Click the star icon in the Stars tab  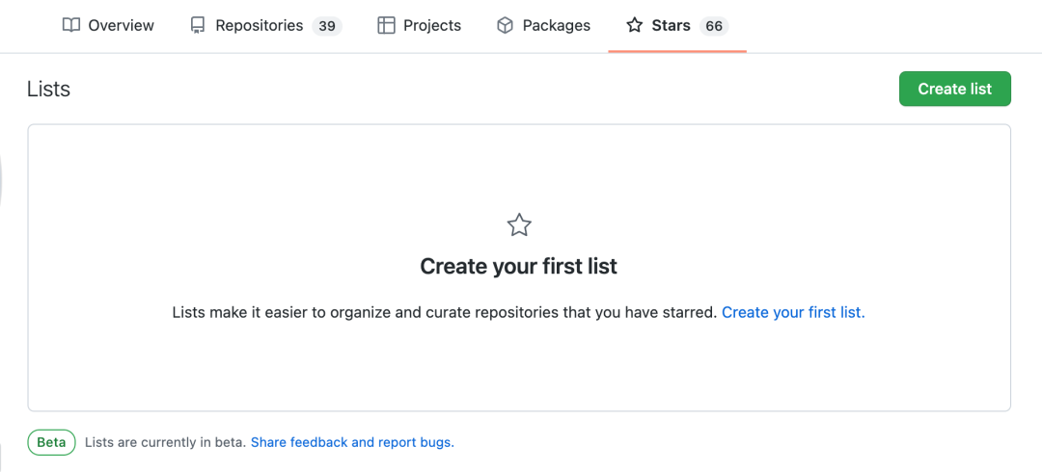coord(635,26)
